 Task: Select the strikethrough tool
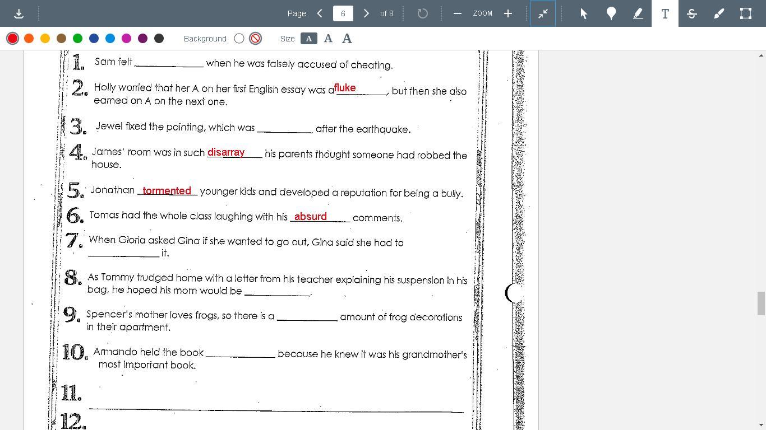click(692, 13)
